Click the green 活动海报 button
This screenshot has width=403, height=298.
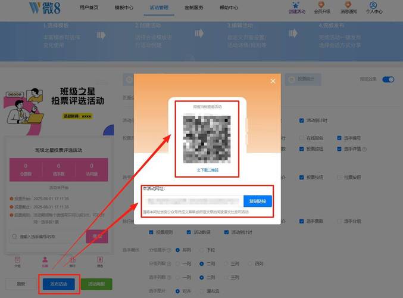(96, 284)
